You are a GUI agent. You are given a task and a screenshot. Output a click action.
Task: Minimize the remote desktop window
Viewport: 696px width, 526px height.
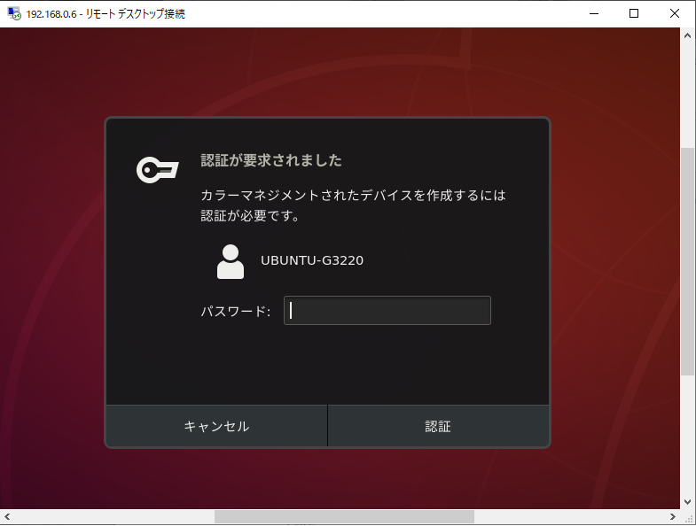coord(594,14)
